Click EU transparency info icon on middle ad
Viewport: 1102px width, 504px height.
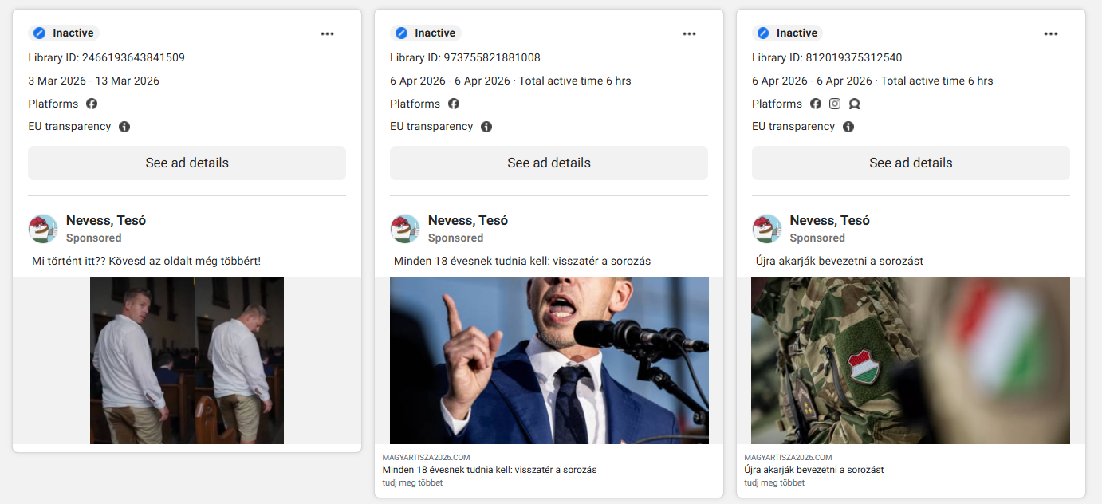(486, 127)
